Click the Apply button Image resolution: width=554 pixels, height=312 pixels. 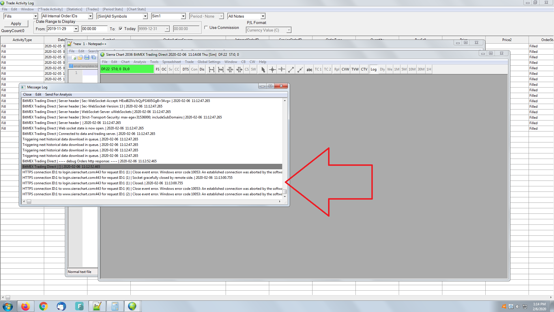(x=16, y=24)
